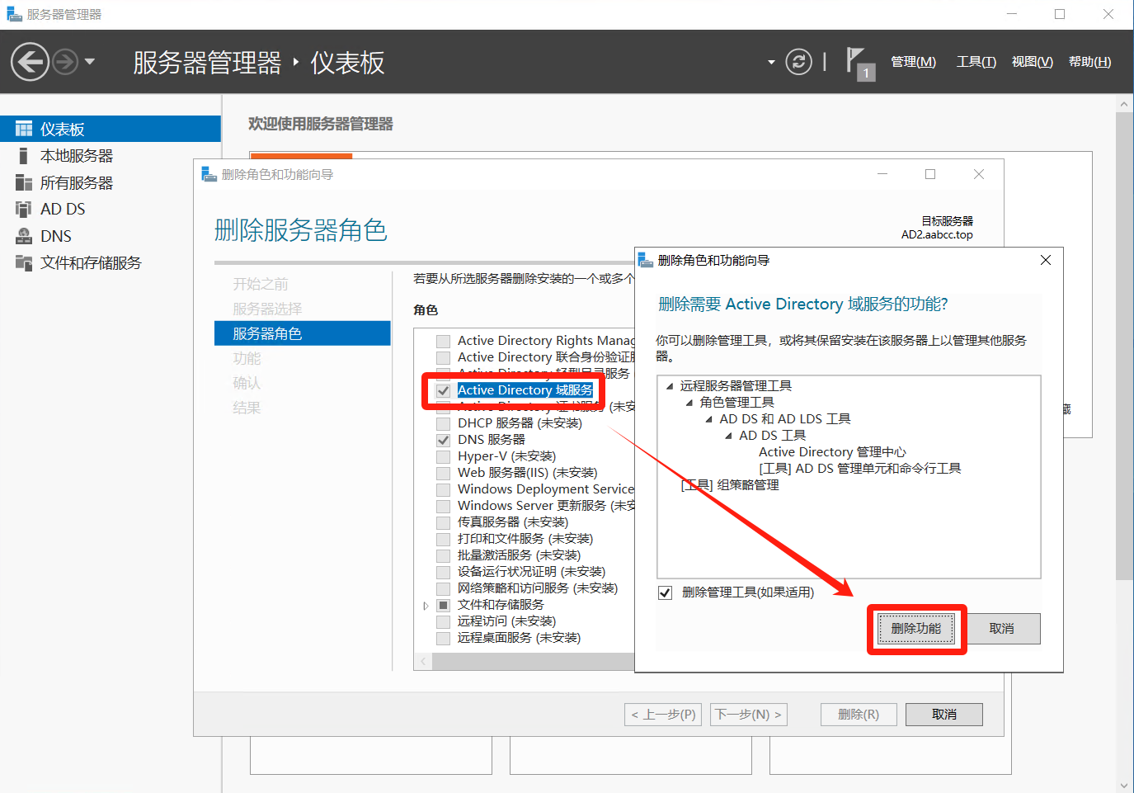Open 本地服务器 in the sidebar
The width and height of the screenshot is (1134, 793).
point(76,156)
